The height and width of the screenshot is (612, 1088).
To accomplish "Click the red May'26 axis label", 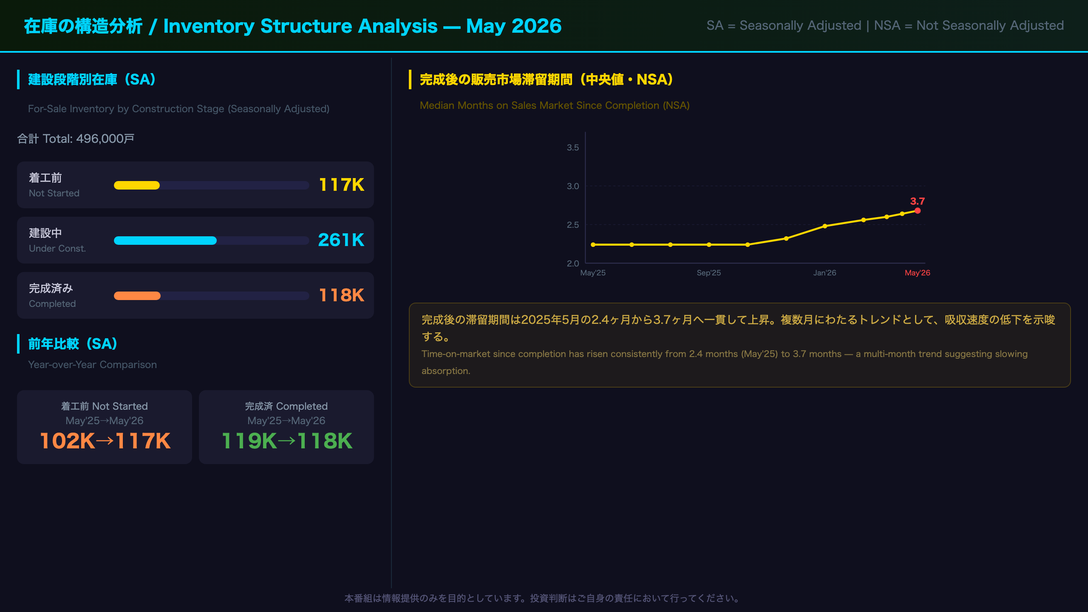I will point(918,273).
